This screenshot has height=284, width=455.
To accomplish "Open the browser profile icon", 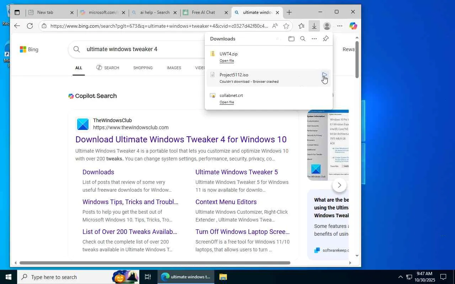I will [327, 26].
